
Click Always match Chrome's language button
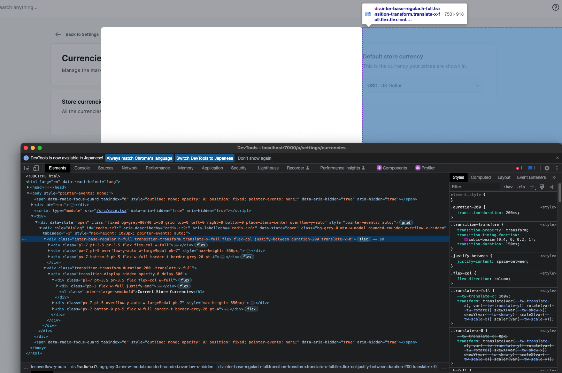click(139, 158)
